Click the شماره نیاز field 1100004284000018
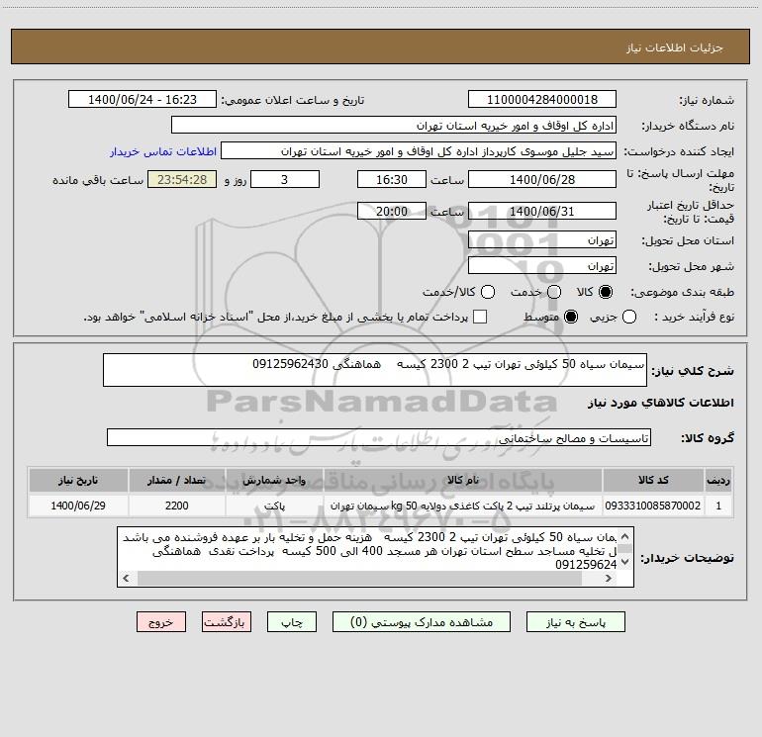This screenshot has width=762, height=737. [542, 100]
